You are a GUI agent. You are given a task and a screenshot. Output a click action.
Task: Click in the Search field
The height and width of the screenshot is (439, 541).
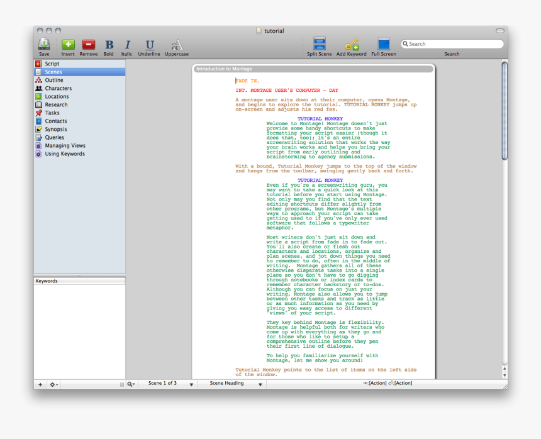[x=454, y=44]
